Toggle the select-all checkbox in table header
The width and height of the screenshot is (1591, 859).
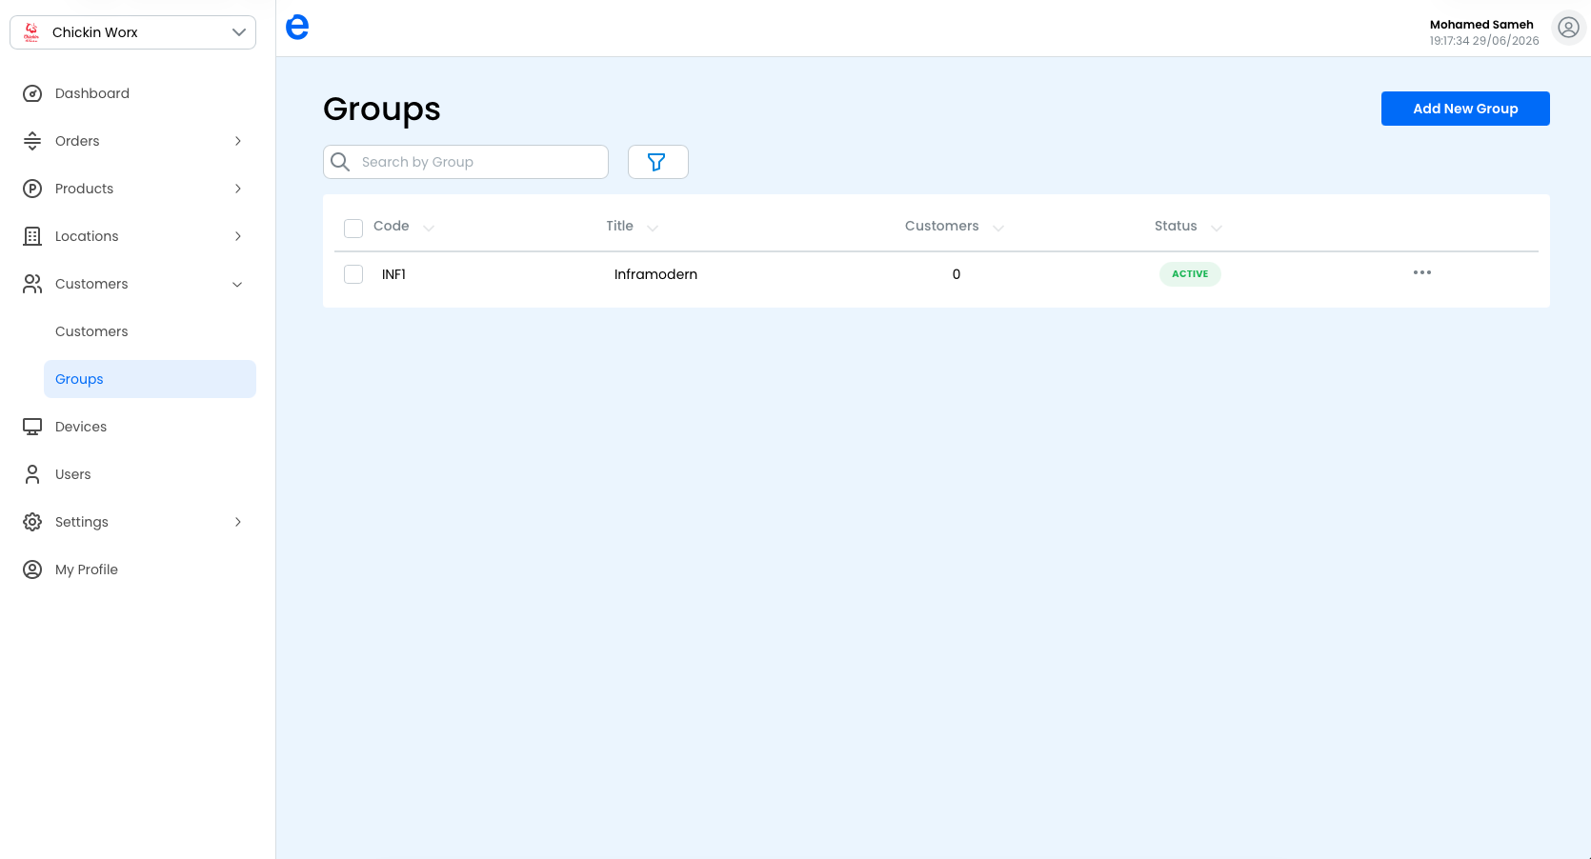pos(353,228)
